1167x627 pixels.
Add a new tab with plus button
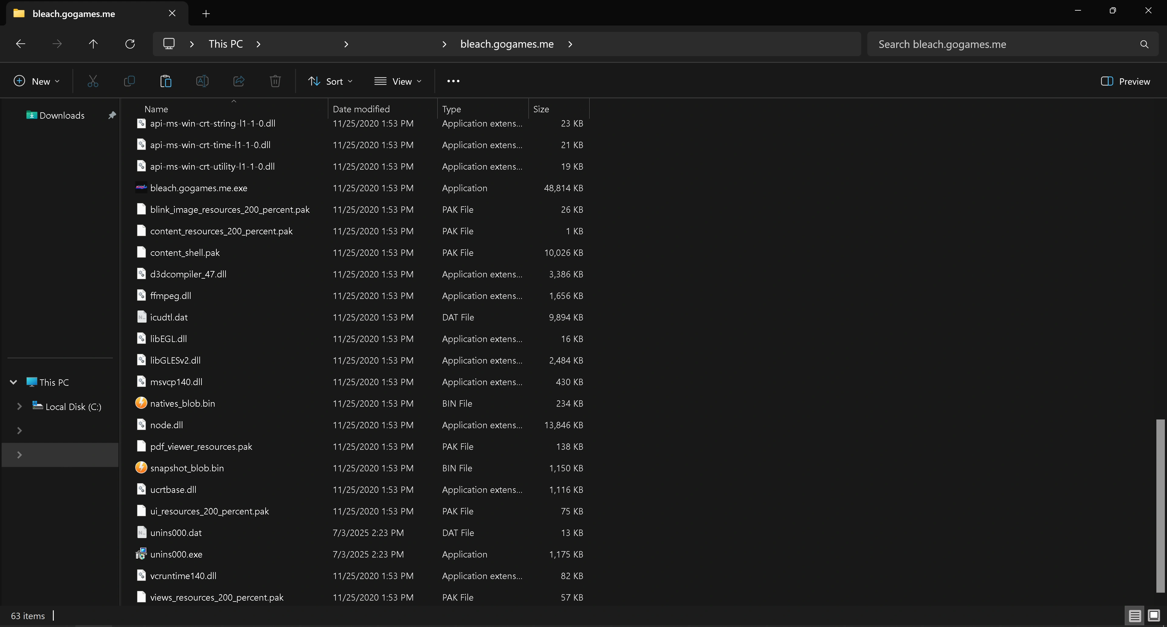206,14
